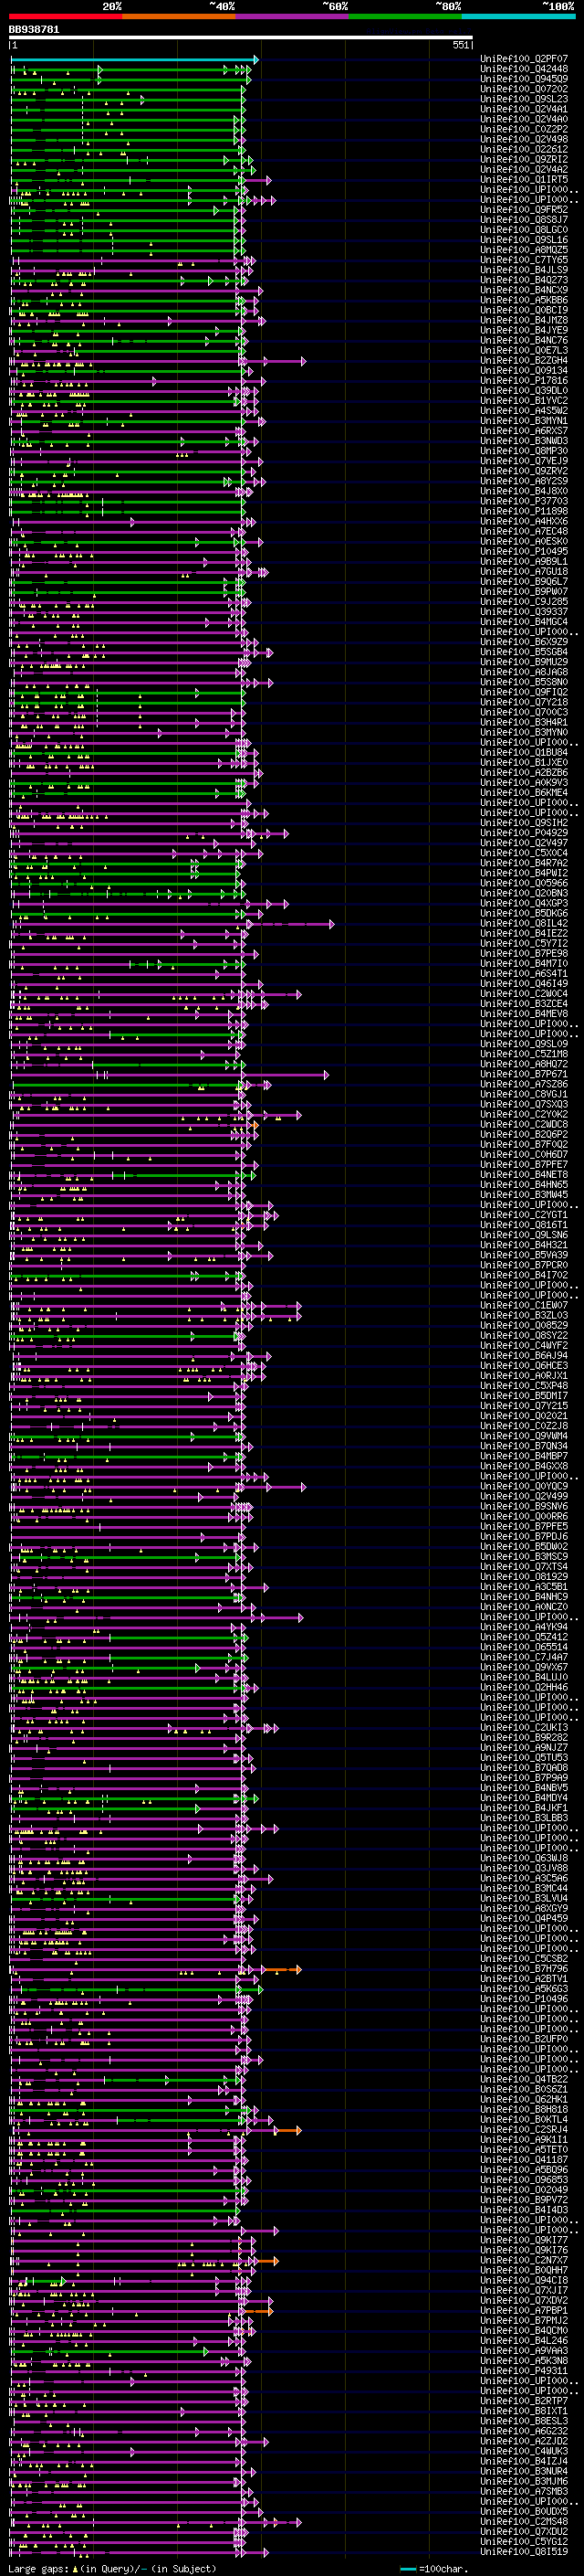The height and width of the screenshot is (2576, 584).
Task: Select hit UniRef100_Q42448
Action: [524, 69]
